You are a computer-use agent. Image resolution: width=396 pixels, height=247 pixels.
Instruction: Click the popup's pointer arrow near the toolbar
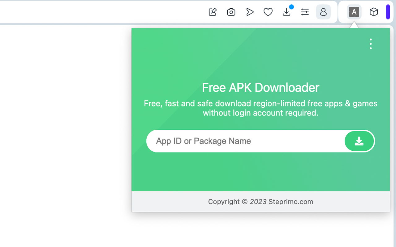point(354,25)
